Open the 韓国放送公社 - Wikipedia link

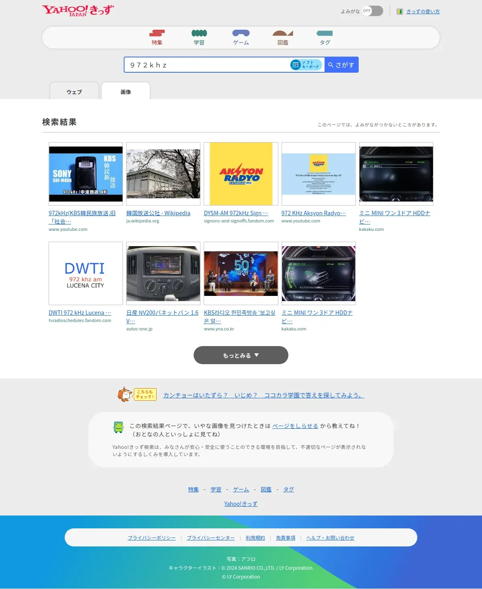158,213
